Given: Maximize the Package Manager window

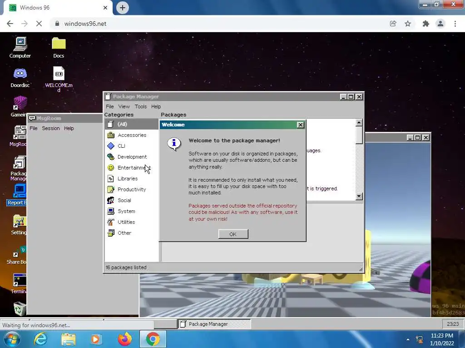Looking at the screenshot, I should tap(351, 97).
